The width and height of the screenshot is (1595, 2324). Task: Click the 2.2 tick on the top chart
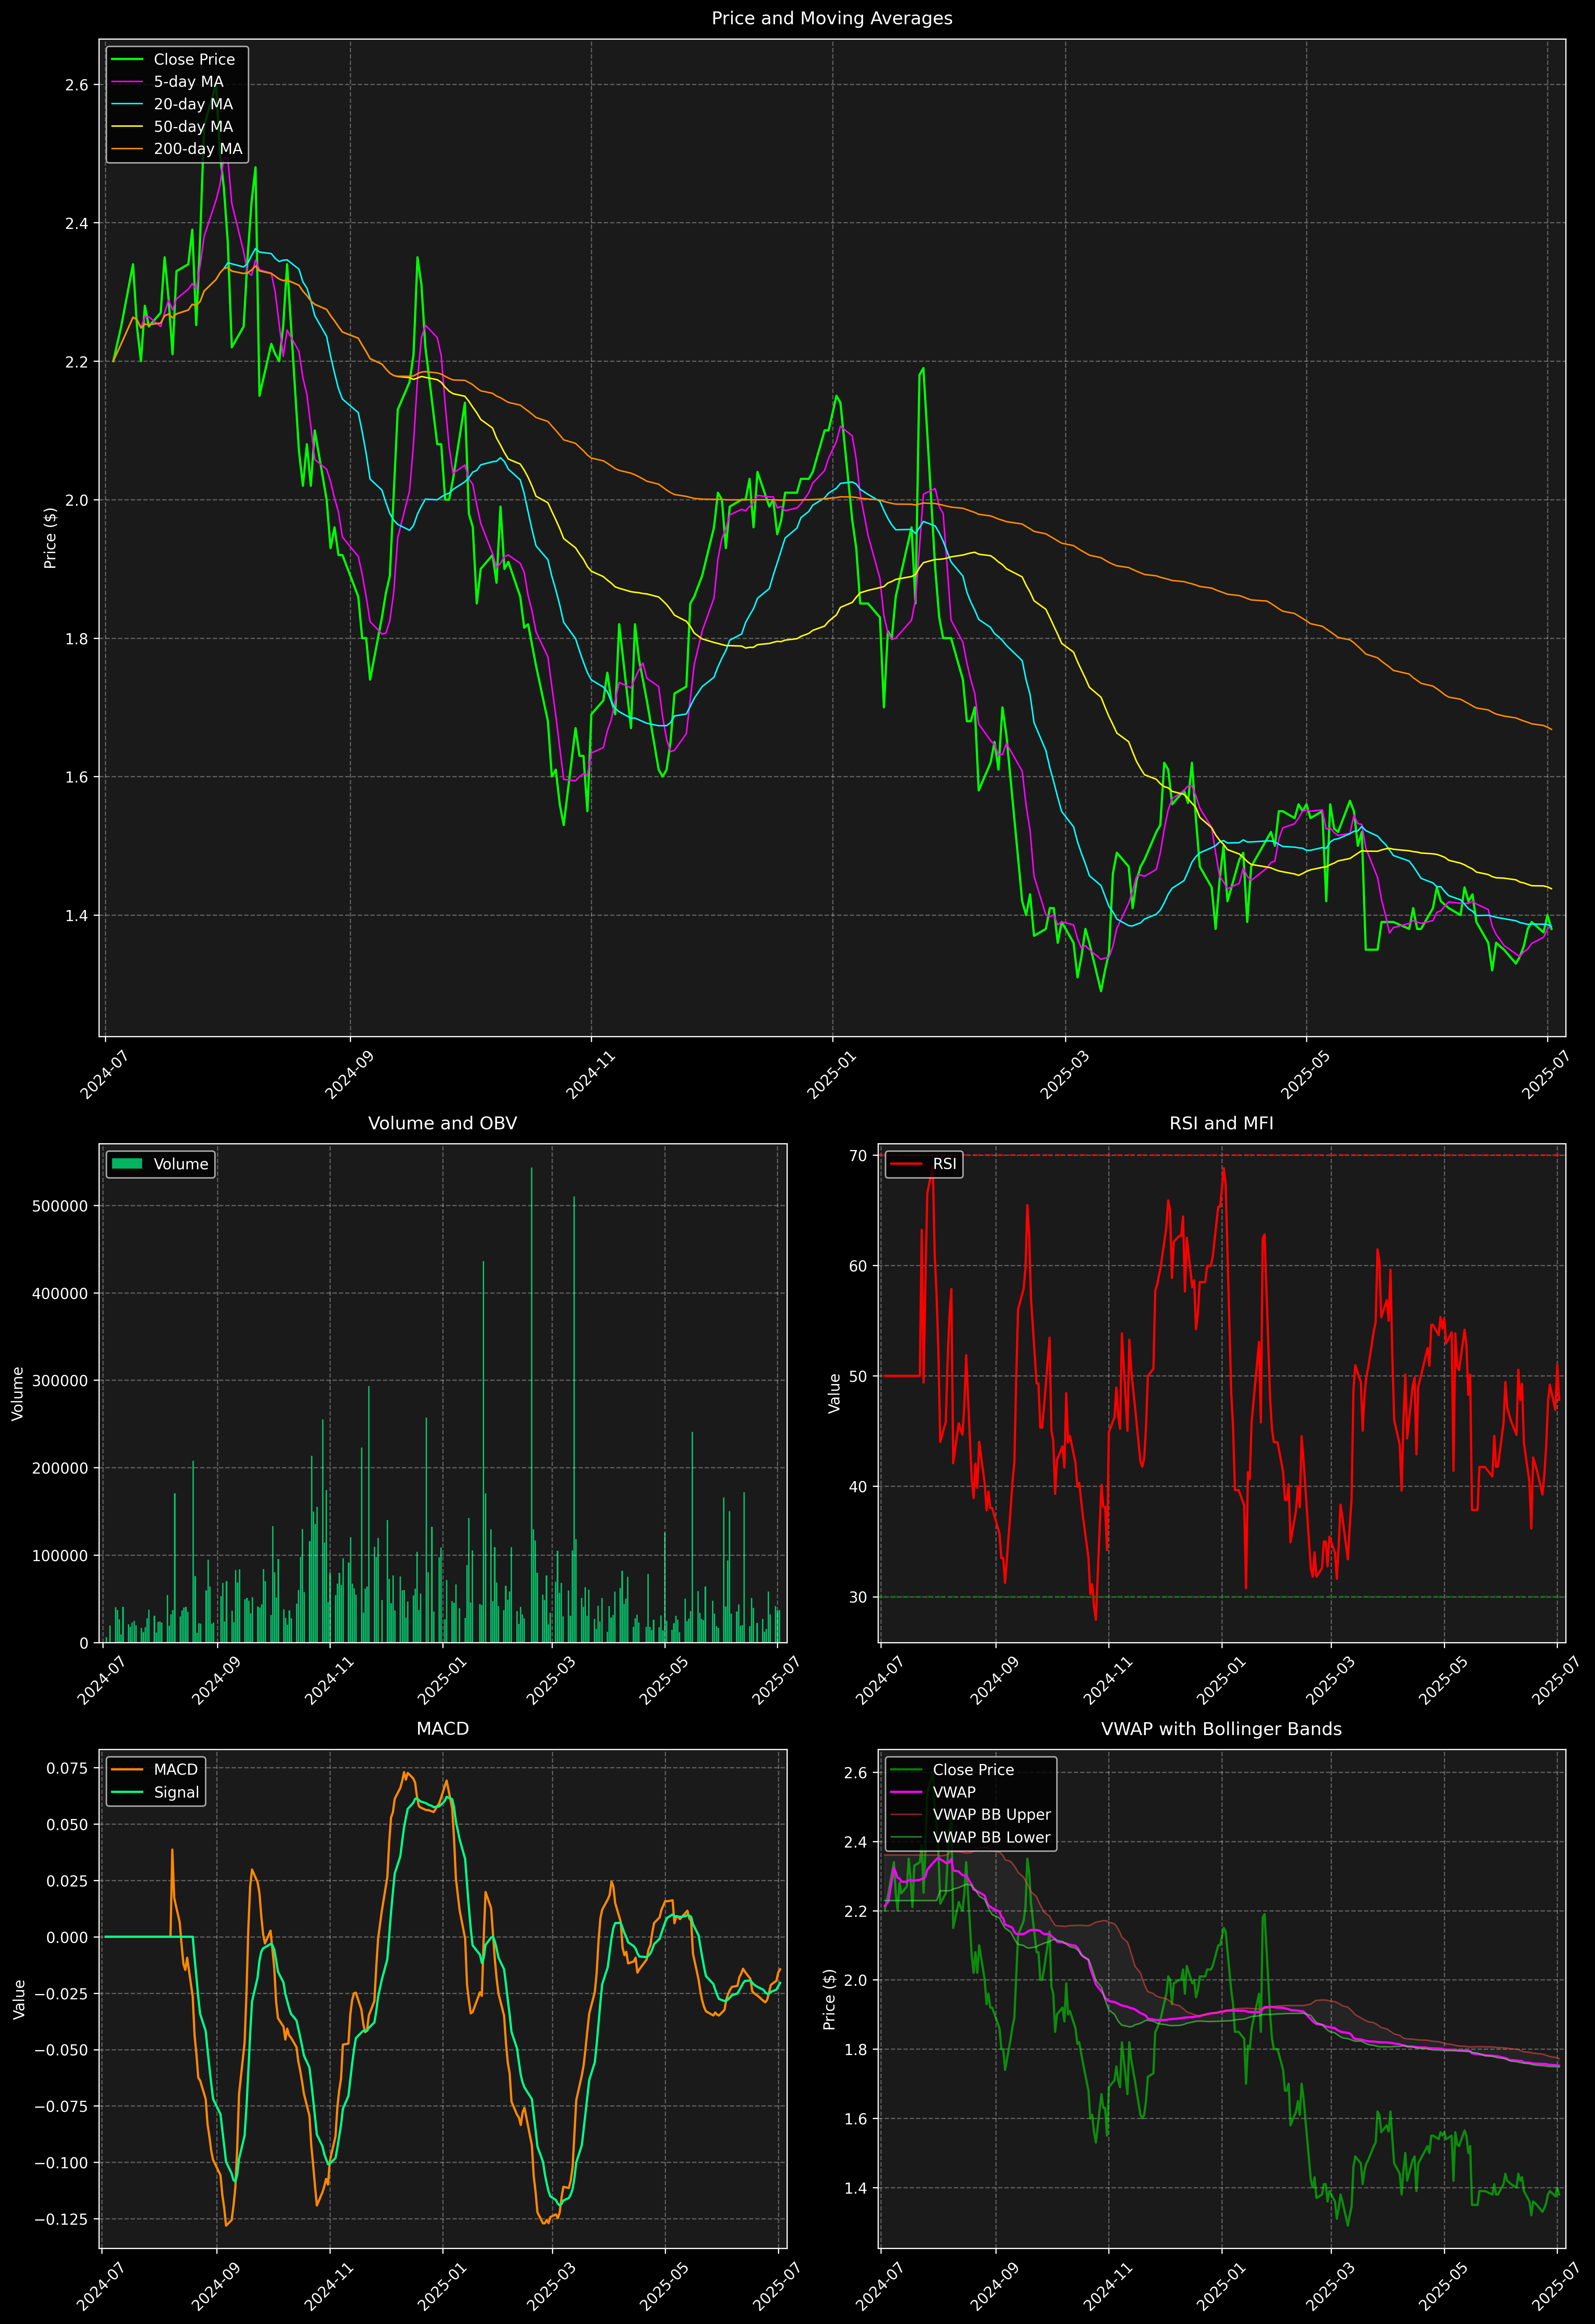(77, 362)
